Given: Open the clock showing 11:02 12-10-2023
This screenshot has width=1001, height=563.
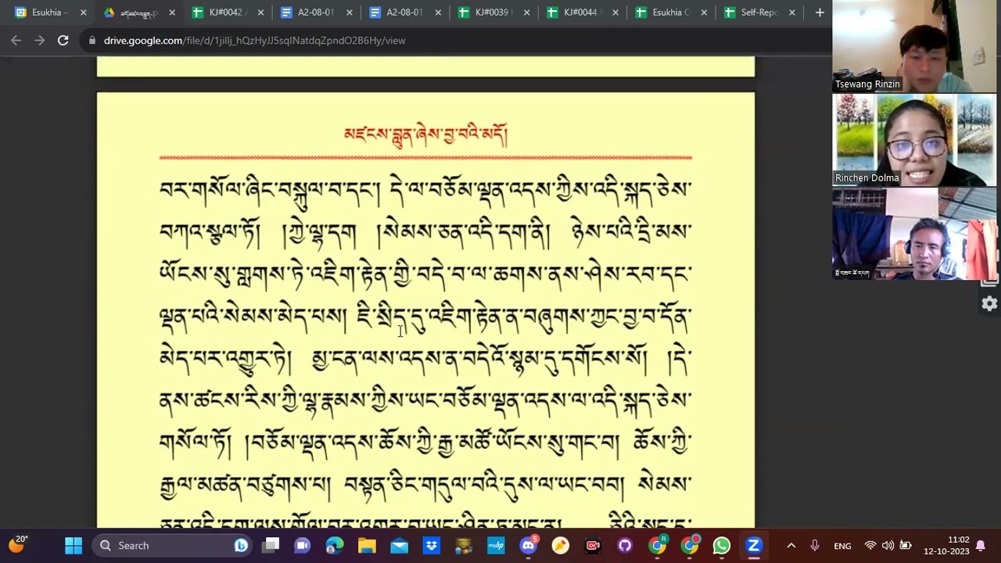Looking at the screenshot, I should pos(946,545).
